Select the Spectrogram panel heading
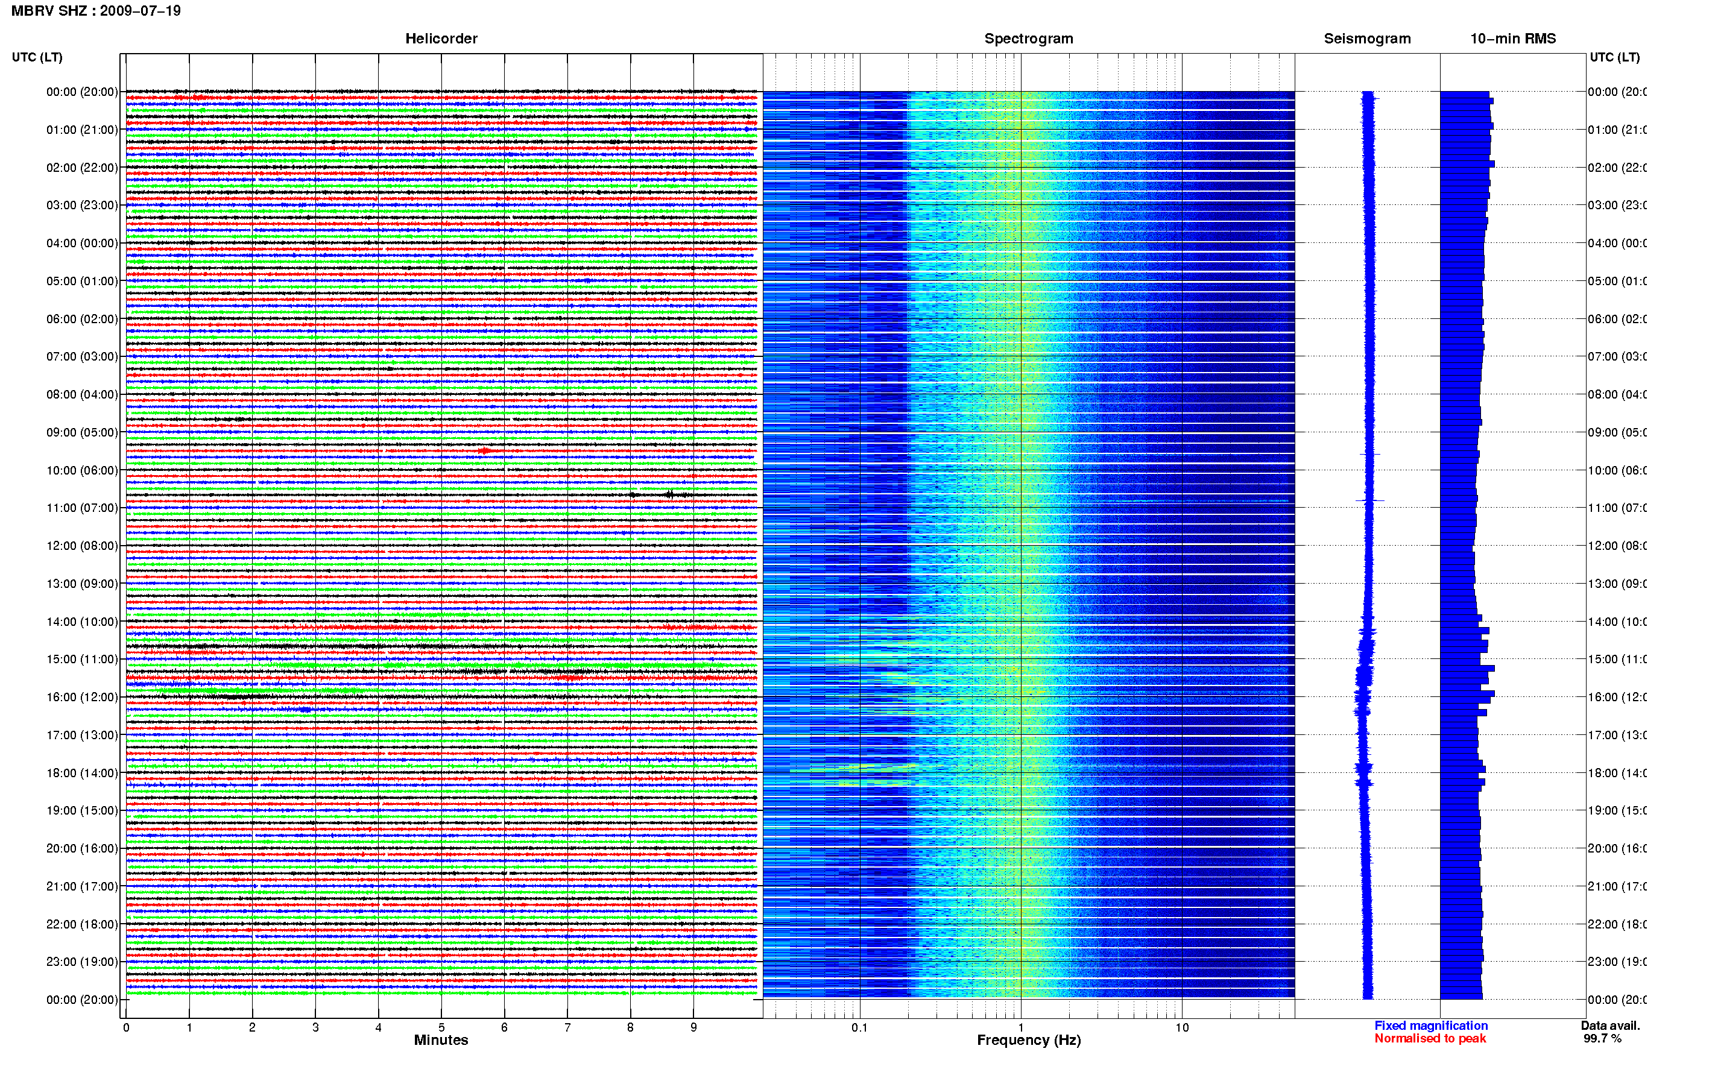1715x1072 pixels. (1028, 39)
